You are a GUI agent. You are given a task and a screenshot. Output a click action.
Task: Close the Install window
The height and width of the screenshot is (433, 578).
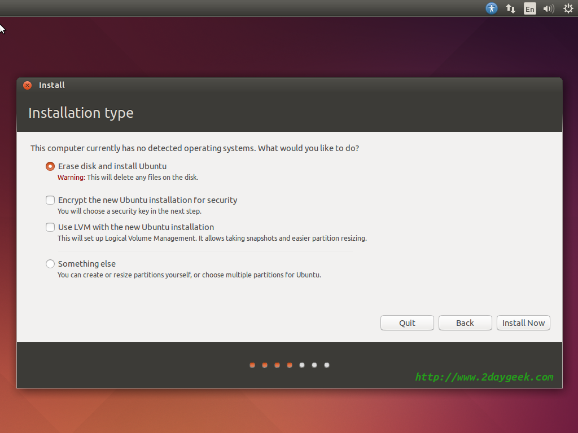[27, 85]
